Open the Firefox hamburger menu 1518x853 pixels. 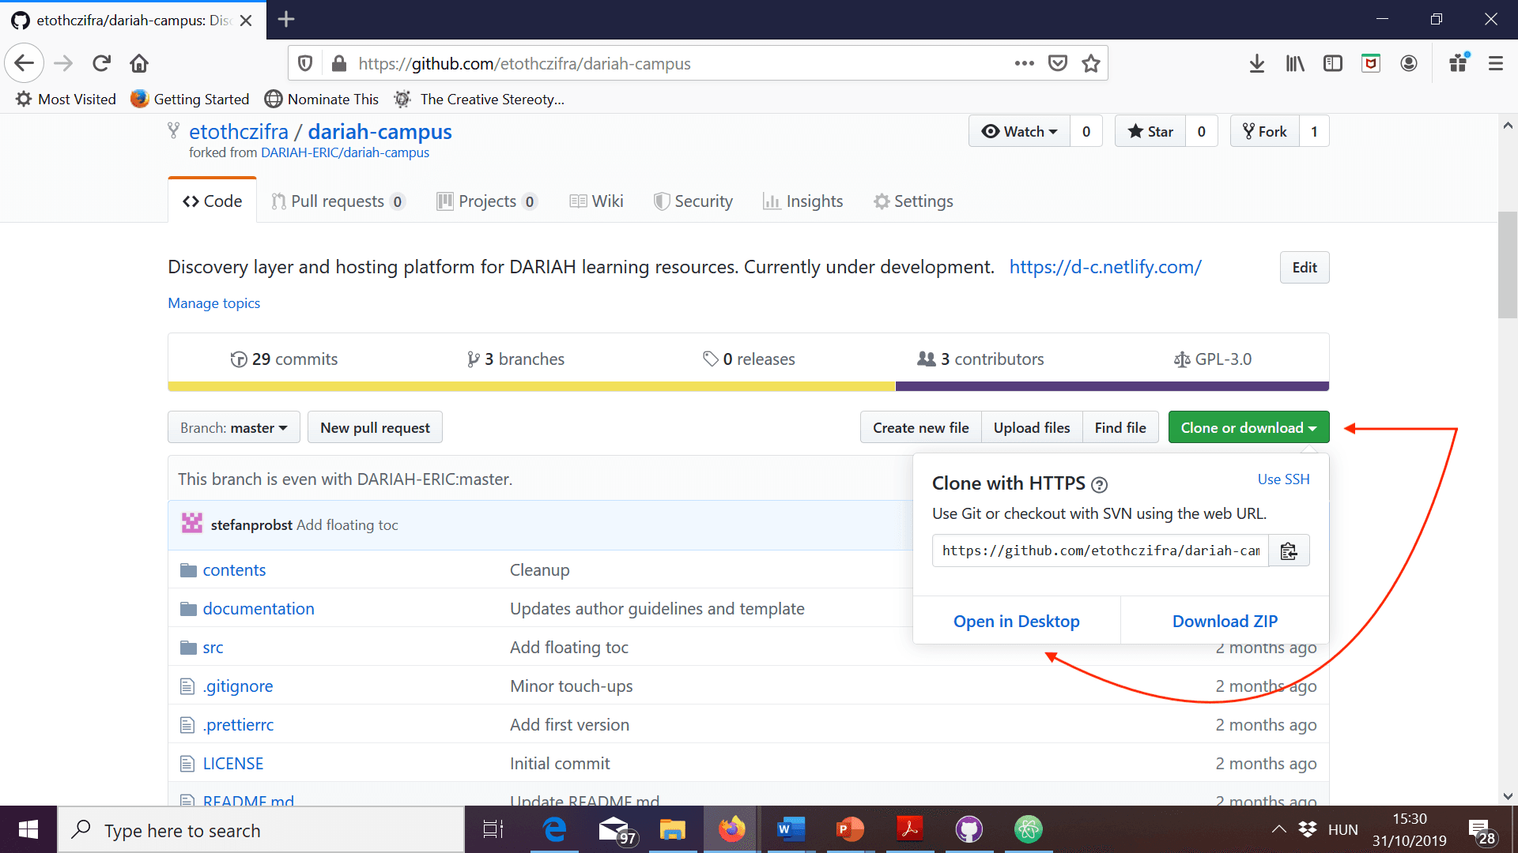1495,63
